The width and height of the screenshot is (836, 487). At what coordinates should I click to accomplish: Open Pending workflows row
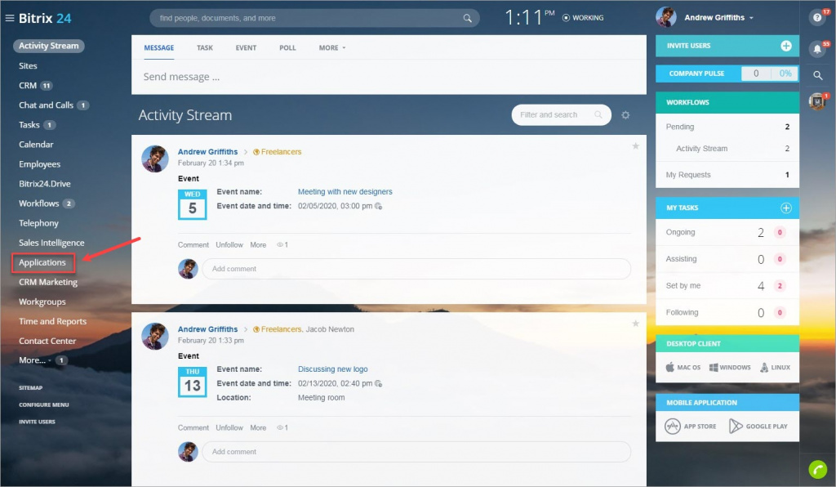(727, 127)
